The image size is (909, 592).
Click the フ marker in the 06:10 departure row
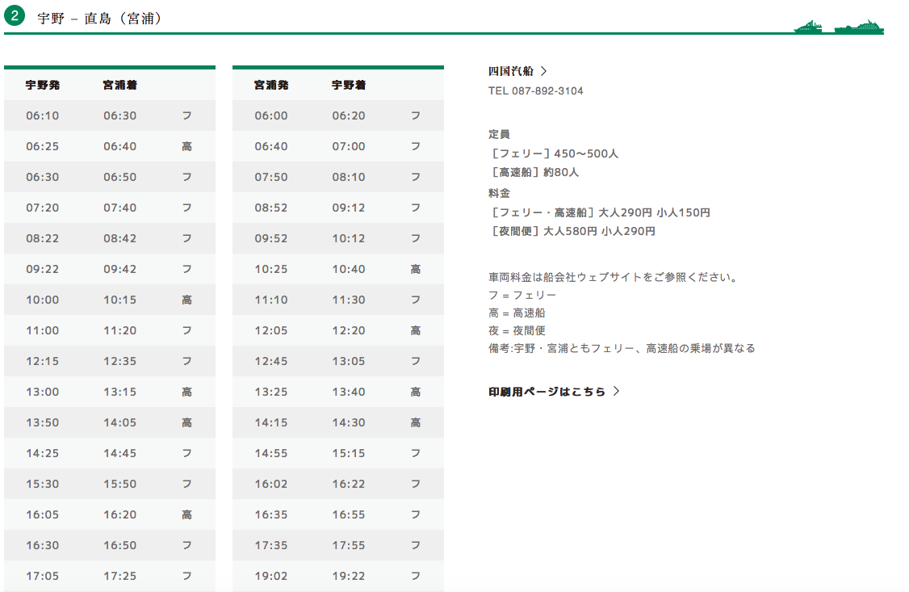point(186,115)
